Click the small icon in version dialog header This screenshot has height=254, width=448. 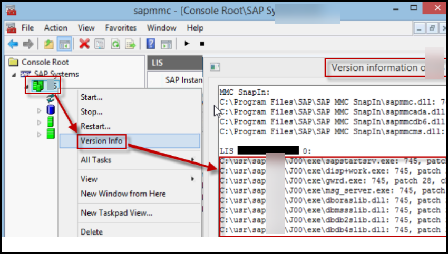[x=215, y=67]
